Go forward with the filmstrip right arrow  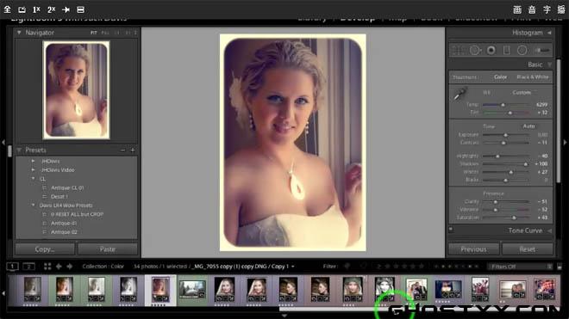(69, 267)
